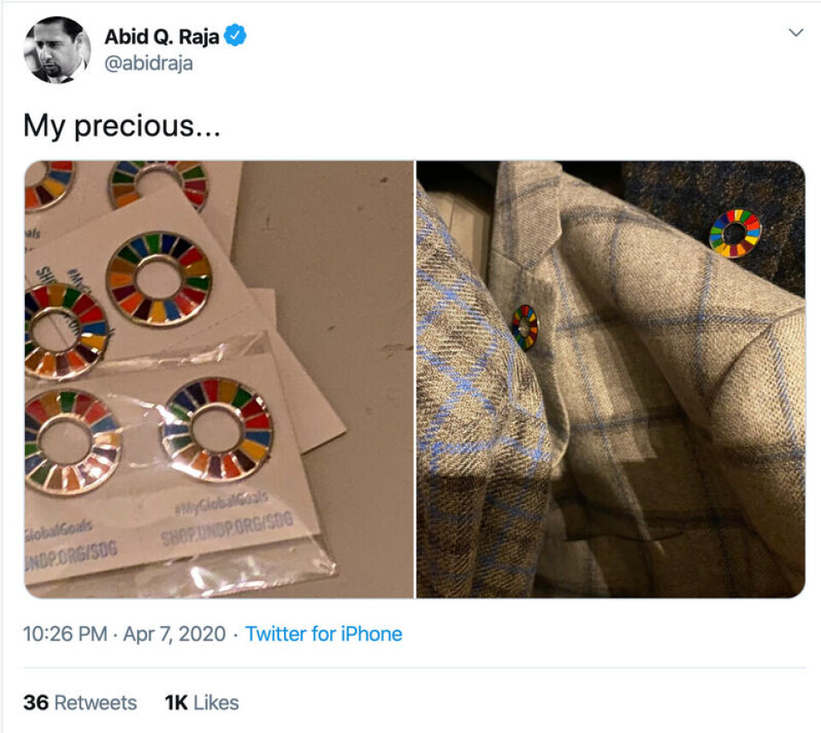The height and width of the screenshot is (733, 821).
Task: Open the Twitter for iPhone link
Action: (x=323, y=634)
